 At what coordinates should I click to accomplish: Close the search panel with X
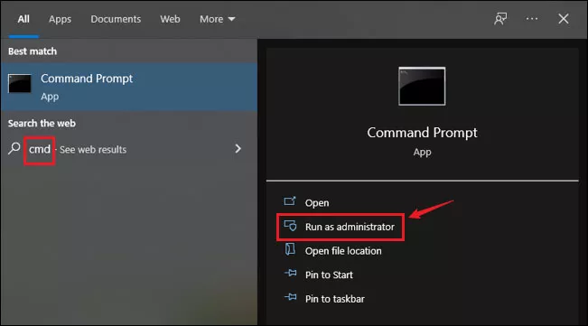[x=564, y=19]
